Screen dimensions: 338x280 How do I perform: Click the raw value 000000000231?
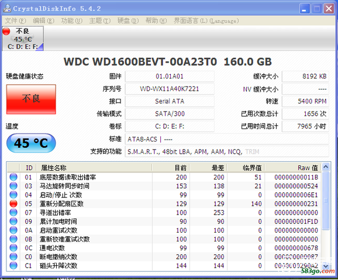(x=296, y=203)
